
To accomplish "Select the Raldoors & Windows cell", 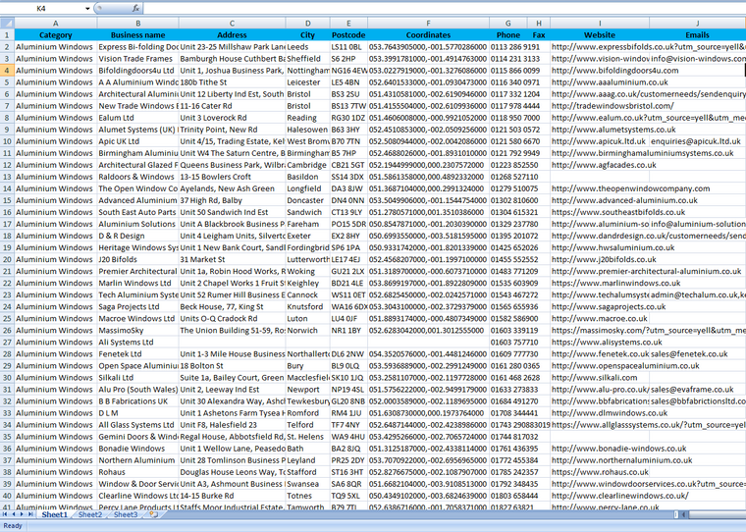I will point(138,177).
